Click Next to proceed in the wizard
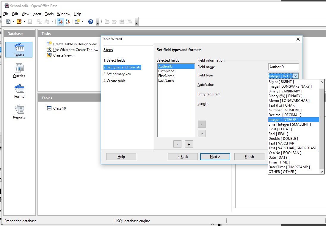This screenshot has width=326, height=226. tap(215, 157)
